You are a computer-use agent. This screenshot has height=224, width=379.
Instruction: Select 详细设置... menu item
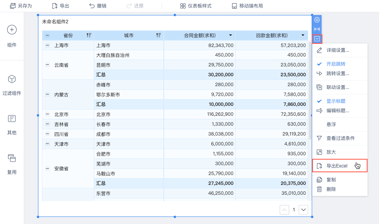340,50
